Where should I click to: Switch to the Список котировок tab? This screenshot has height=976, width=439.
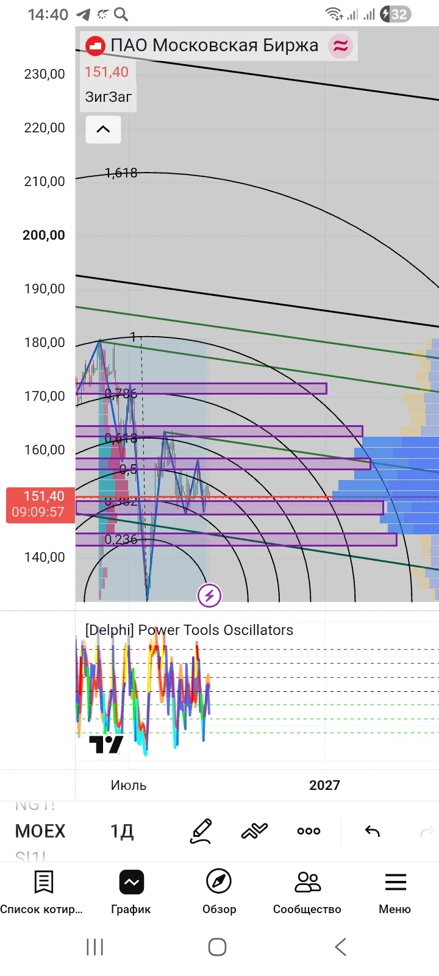tap(43, 892)
